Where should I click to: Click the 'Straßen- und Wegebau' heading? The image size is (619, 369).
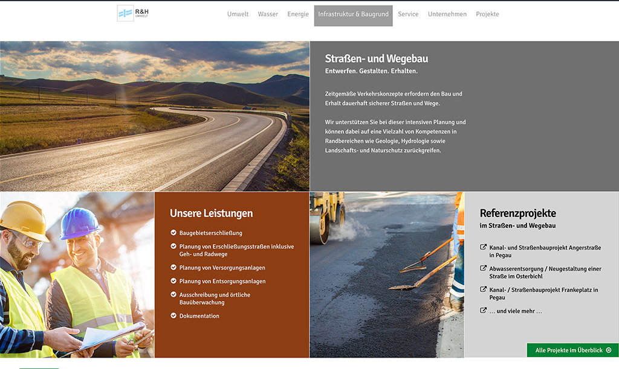point(377,58)
